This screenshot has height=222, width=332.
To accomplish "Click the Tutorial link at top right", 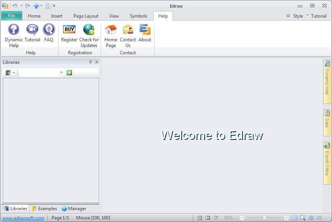I will [x=319, y=16].
